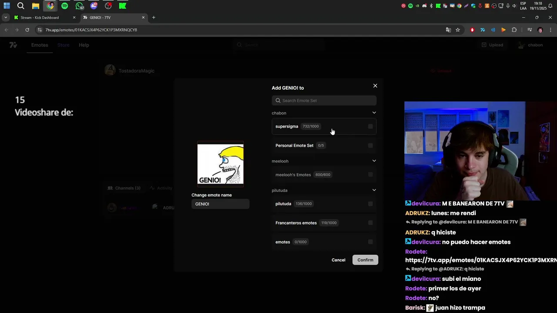Cancel adding the emote
Screen dimensions: 557x313
339,260
